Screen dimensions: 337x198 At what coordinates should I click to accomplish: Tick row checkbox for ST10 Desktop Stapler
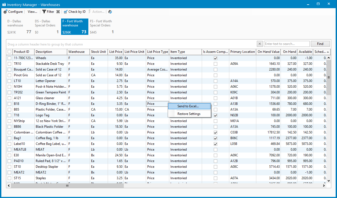click(x=10, y=167)
